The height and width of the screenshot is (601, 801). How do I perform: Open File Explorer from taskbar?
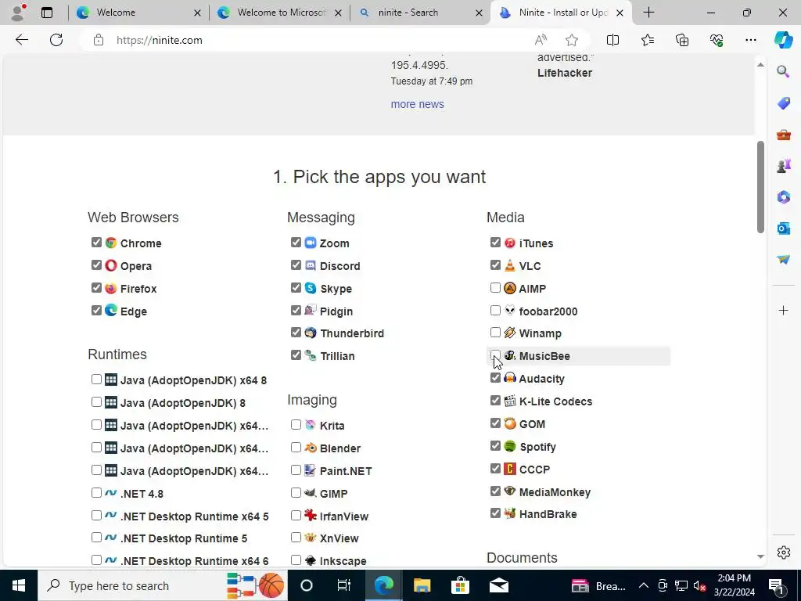pyautogui.click(x=422, y=585)
